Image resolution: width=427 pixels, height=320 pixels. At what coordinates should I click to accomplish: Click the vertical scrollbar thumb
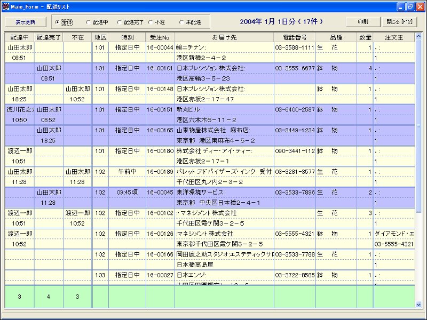[x=418, y=126]
